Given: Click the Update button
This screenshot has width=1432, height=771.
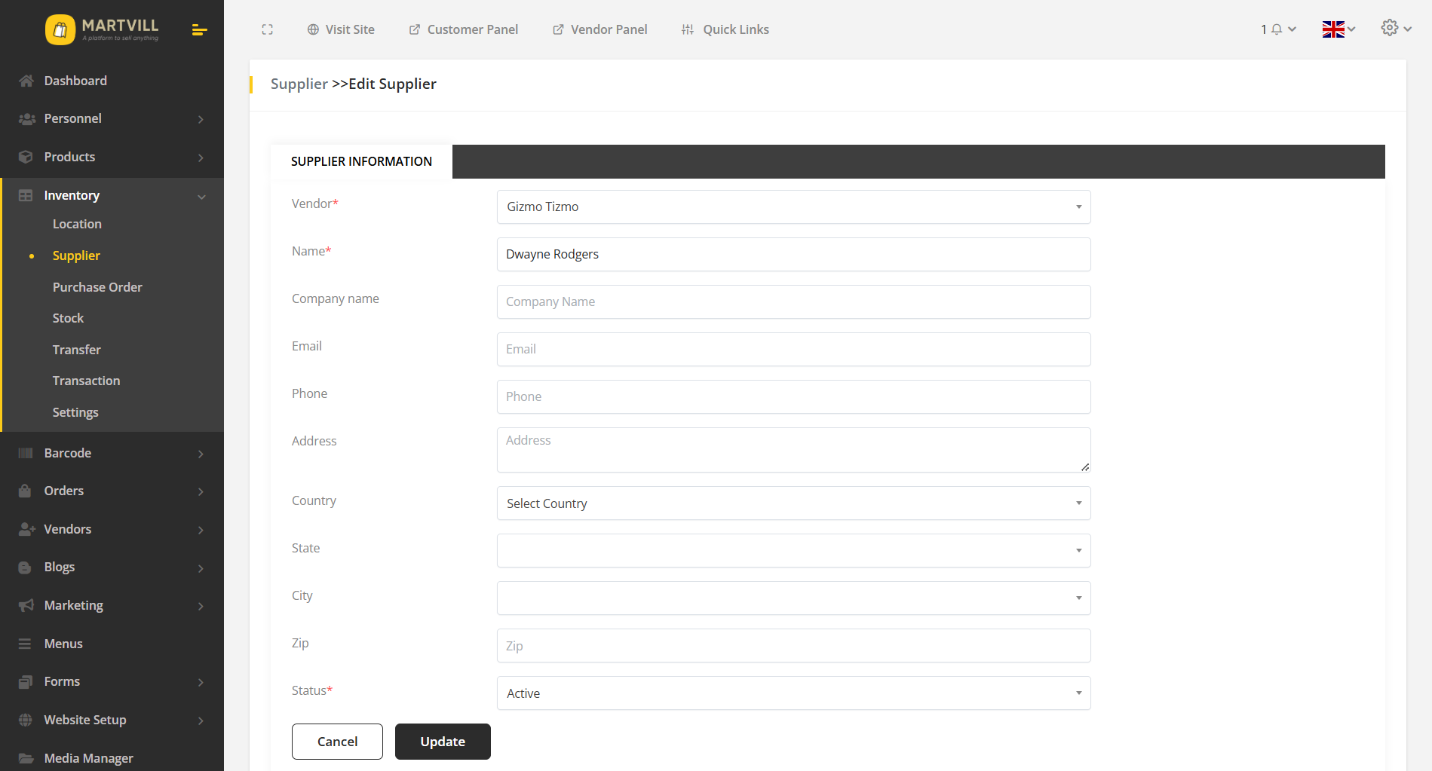Looking at the screenshot, I should click(x=443, y=742).
